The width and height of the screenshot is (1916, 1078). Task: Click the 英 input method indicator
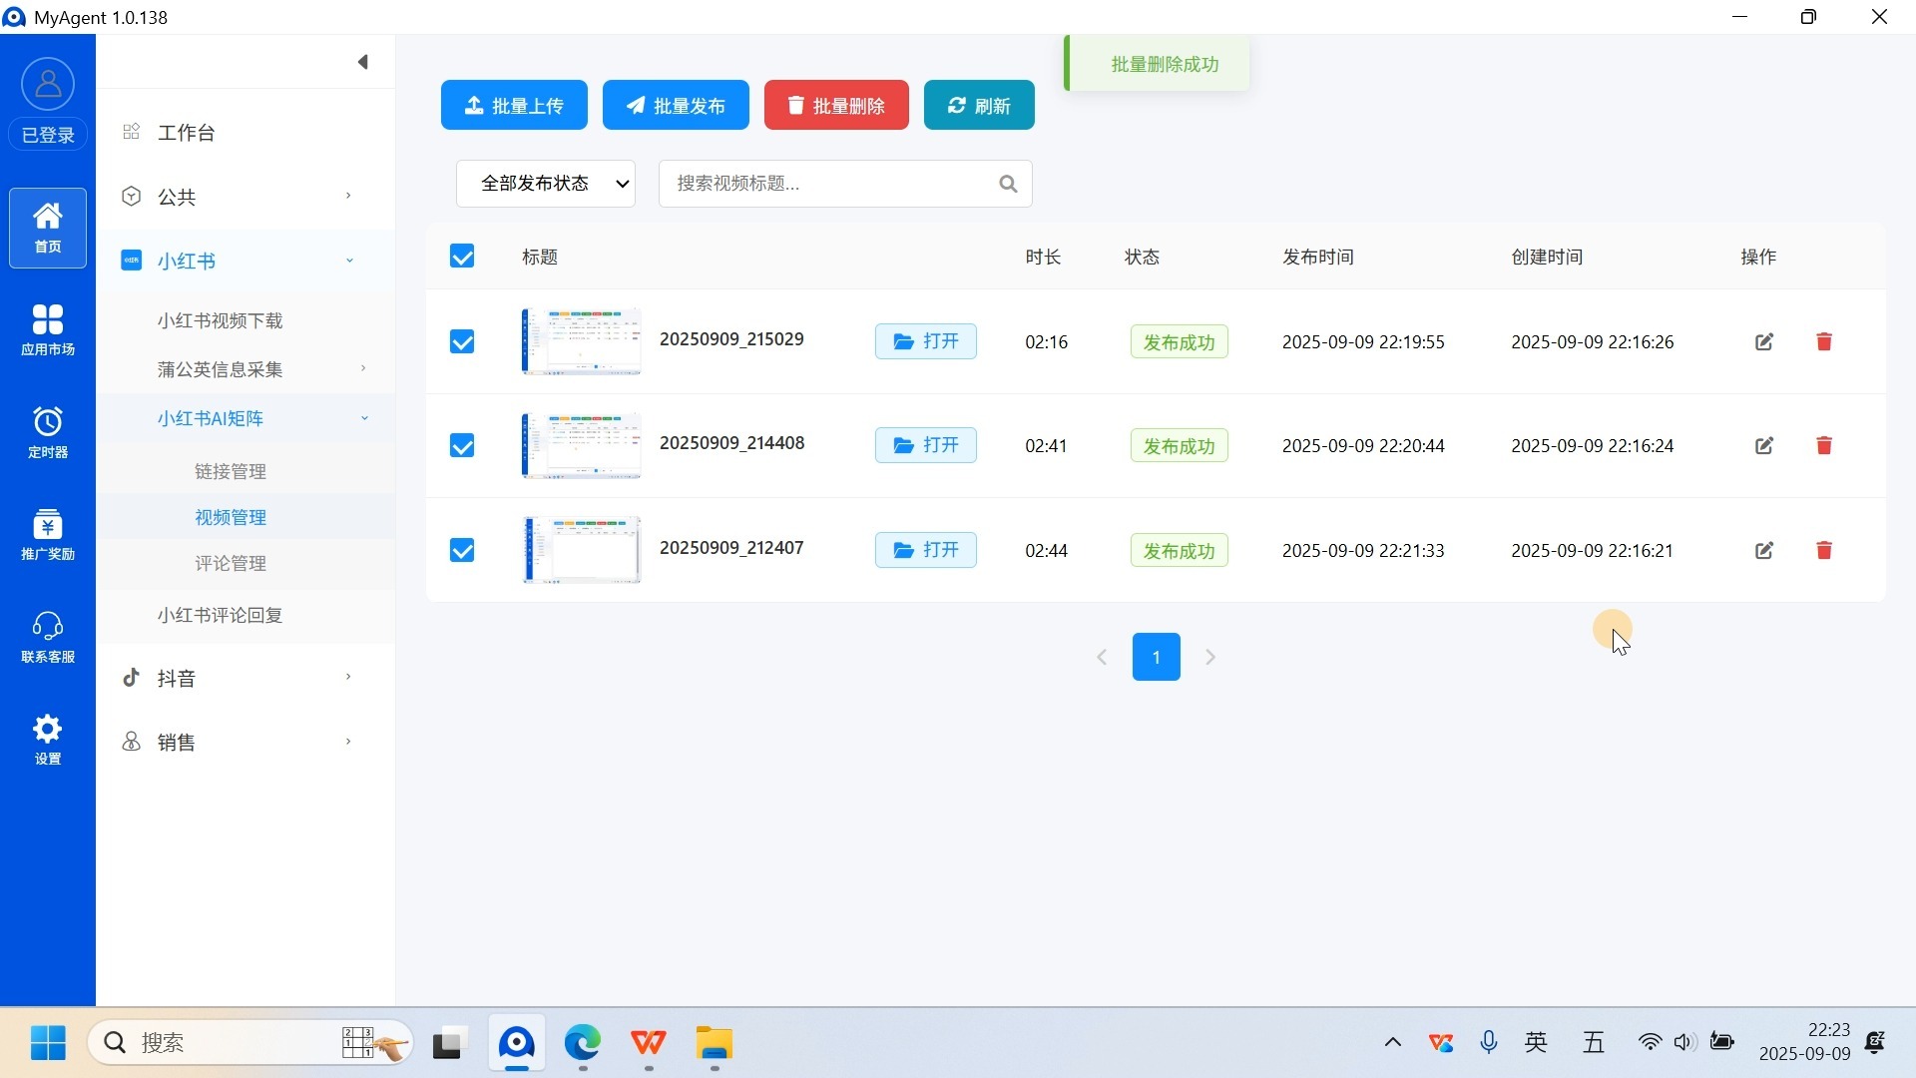pos(1537,1043)
